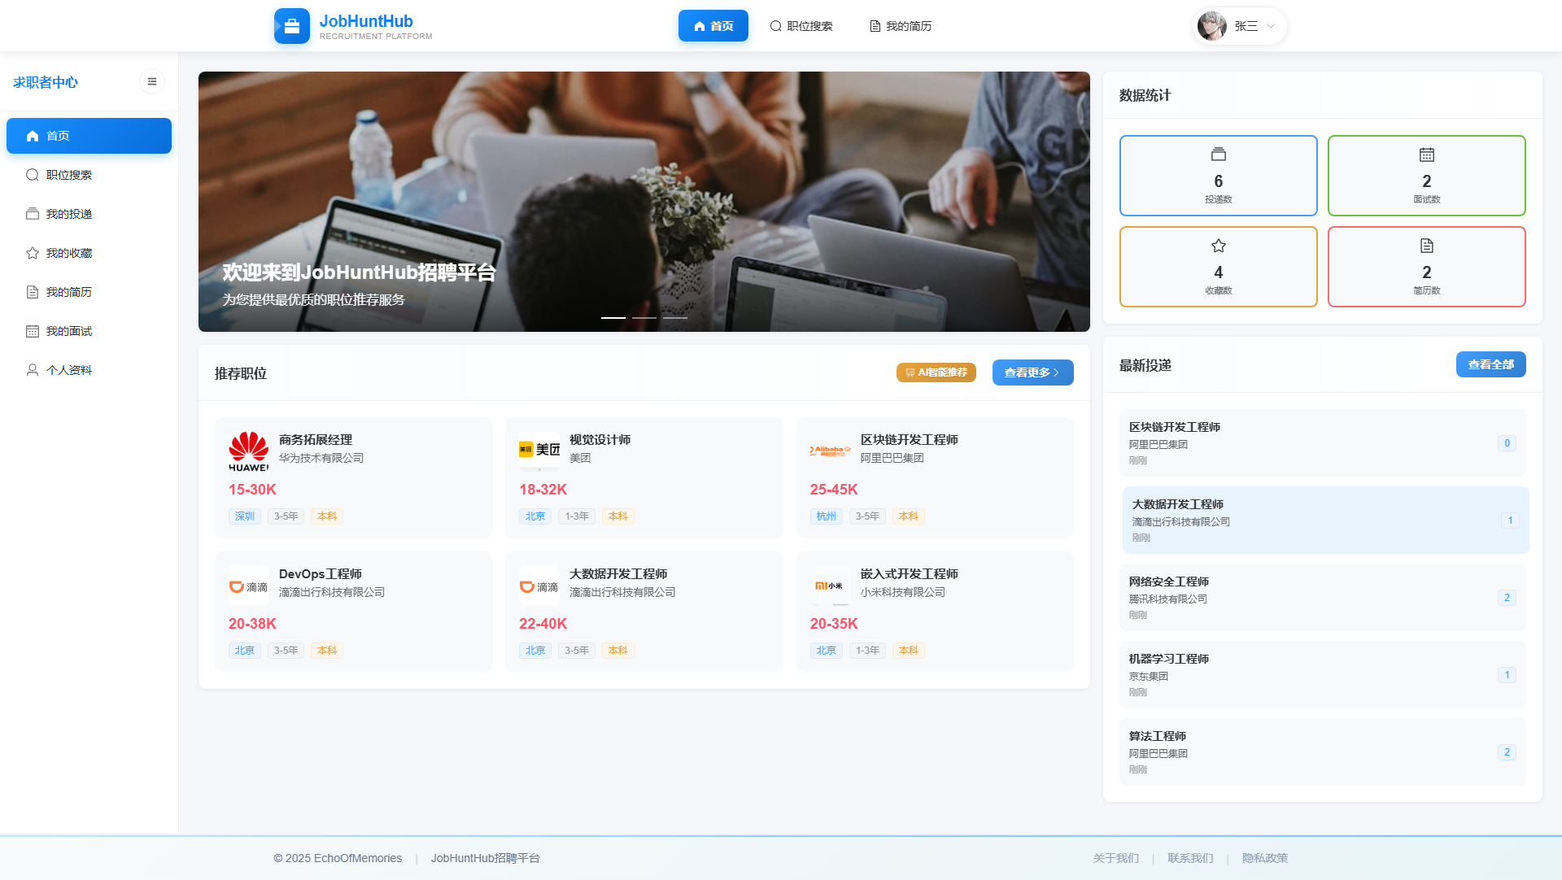Click the 小米 logo on 嵌入式开发工程师 card

(x=830, y=586)
